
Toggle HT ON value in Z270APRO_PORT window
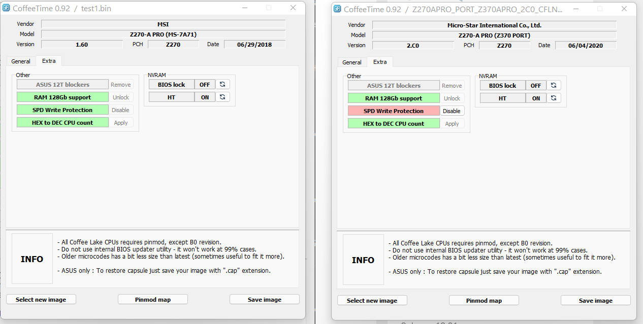pyautogui.click(x=536, y=98)
